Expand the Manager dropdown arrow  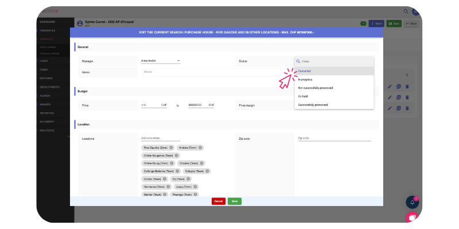(178, 61)
